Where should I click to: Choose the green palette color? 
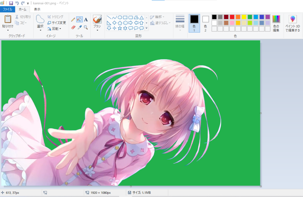click(x=250, y=17)
